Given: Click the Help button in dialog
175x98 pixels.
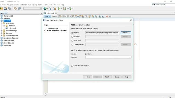Looking at the screenshot, I should [127, 77].
